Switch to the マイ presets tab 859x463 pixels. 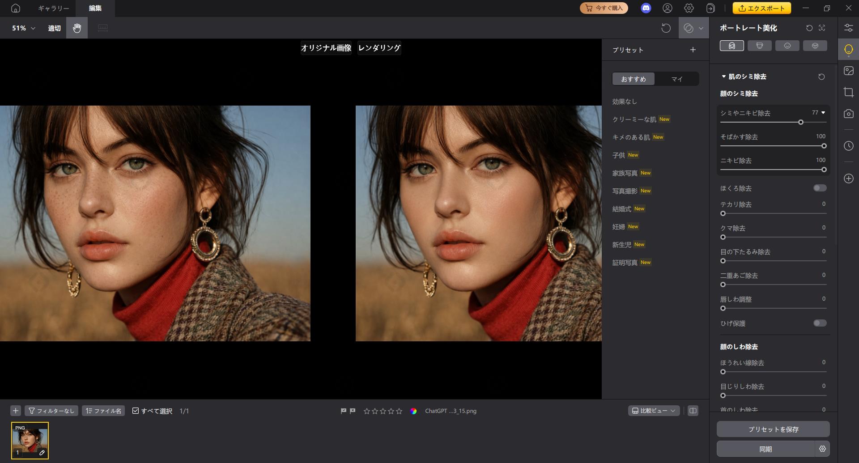pos(676,79)
